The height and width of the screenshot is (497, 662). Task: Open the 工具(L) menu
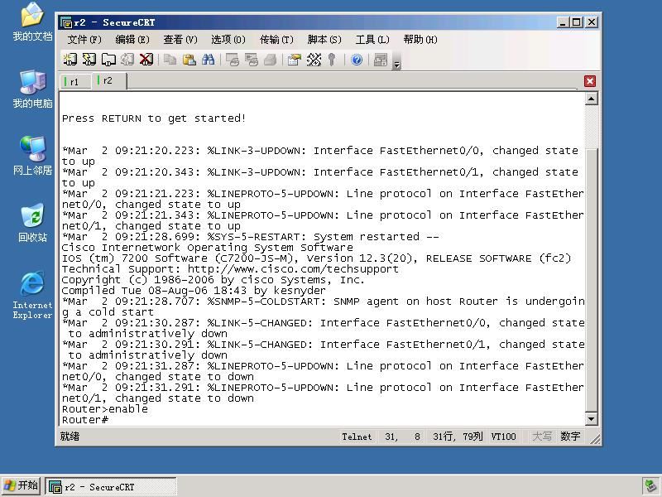(372, 40)
